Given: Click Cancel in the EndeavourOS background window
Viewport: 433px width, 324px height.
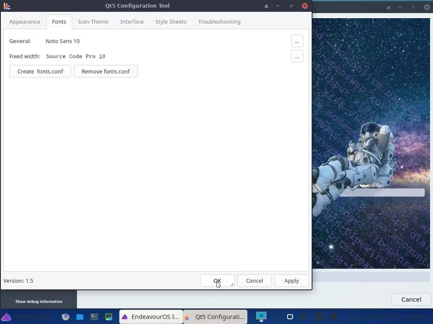Looking at the screenshot, I should 411,300.
